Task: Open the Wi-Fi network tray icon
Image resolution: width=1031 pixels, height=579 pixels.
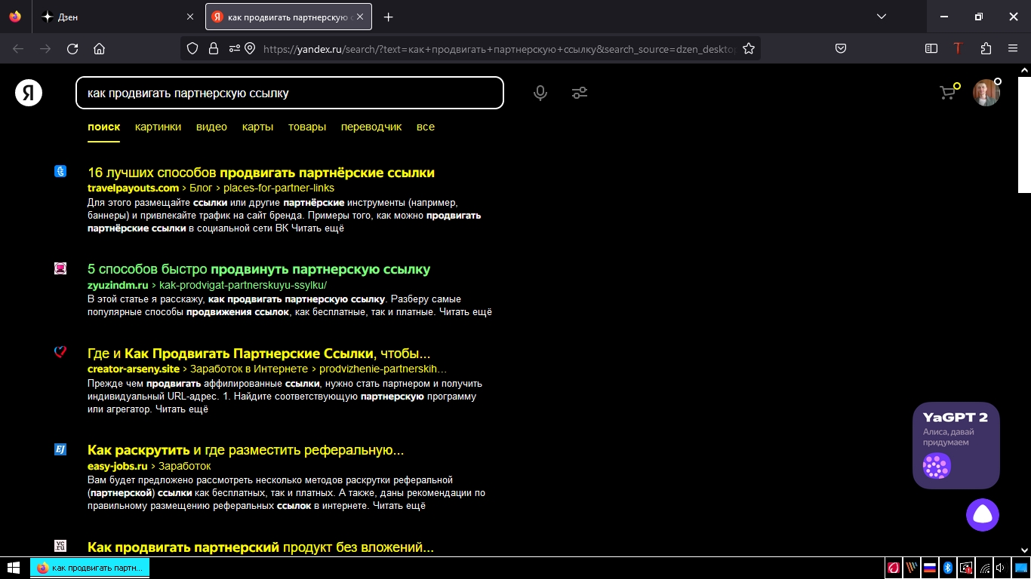Action: (984, 568)
